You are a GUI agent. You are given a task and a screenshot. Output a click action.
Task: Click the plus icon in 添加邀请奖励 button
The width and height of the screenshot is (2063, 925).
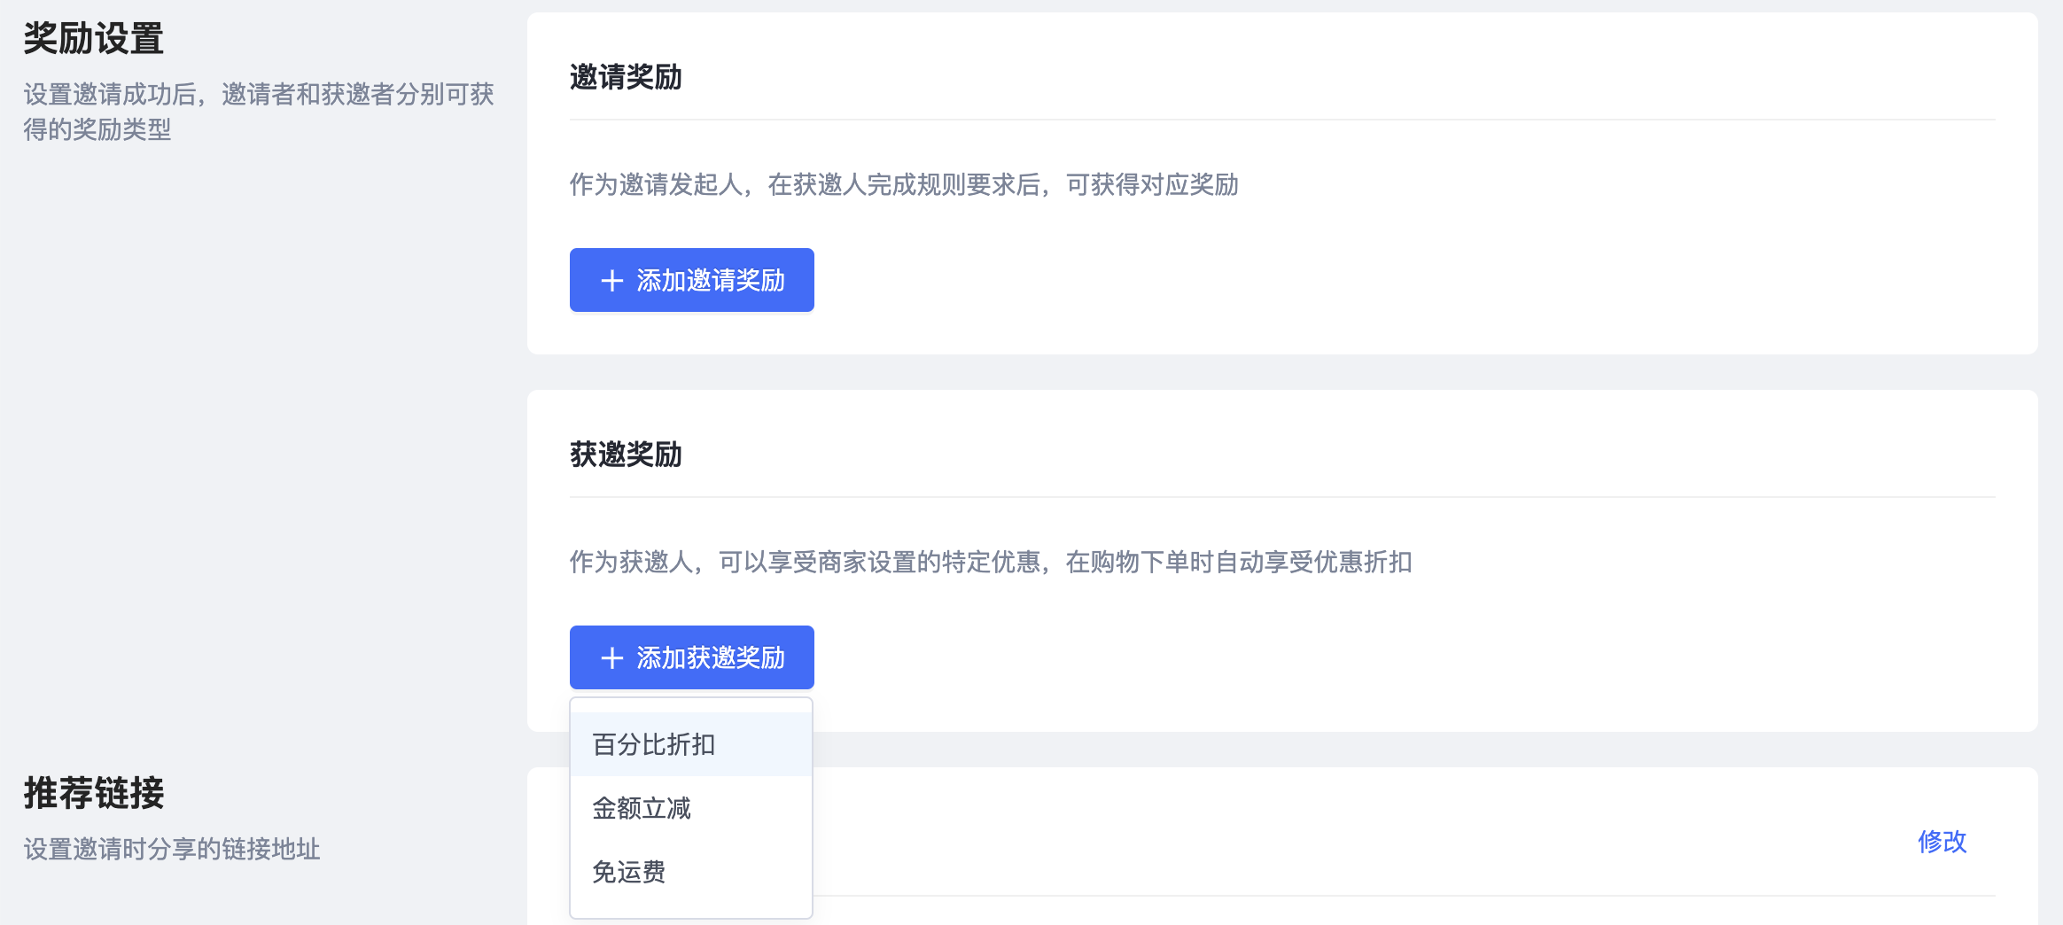tap(611, 281)
